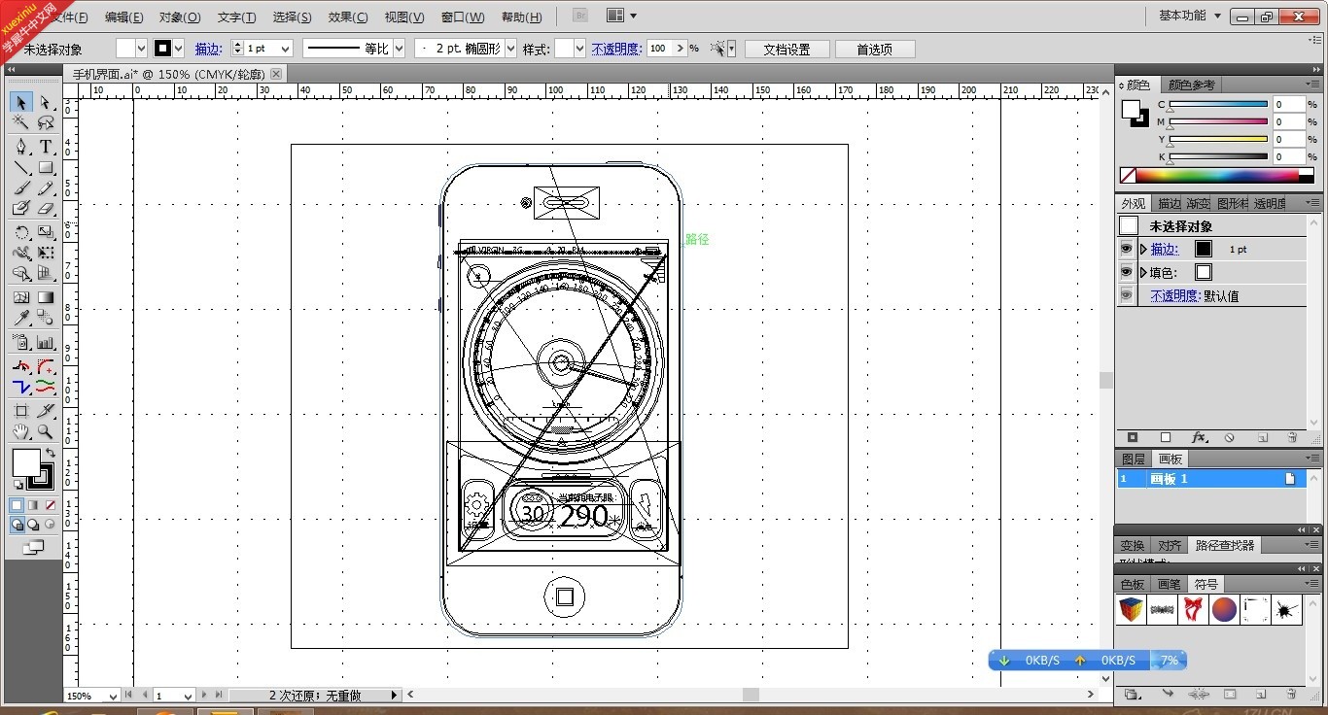Click the 描边 link in control bar
This screenshot has width=1328, height=715.
[208, 49]
